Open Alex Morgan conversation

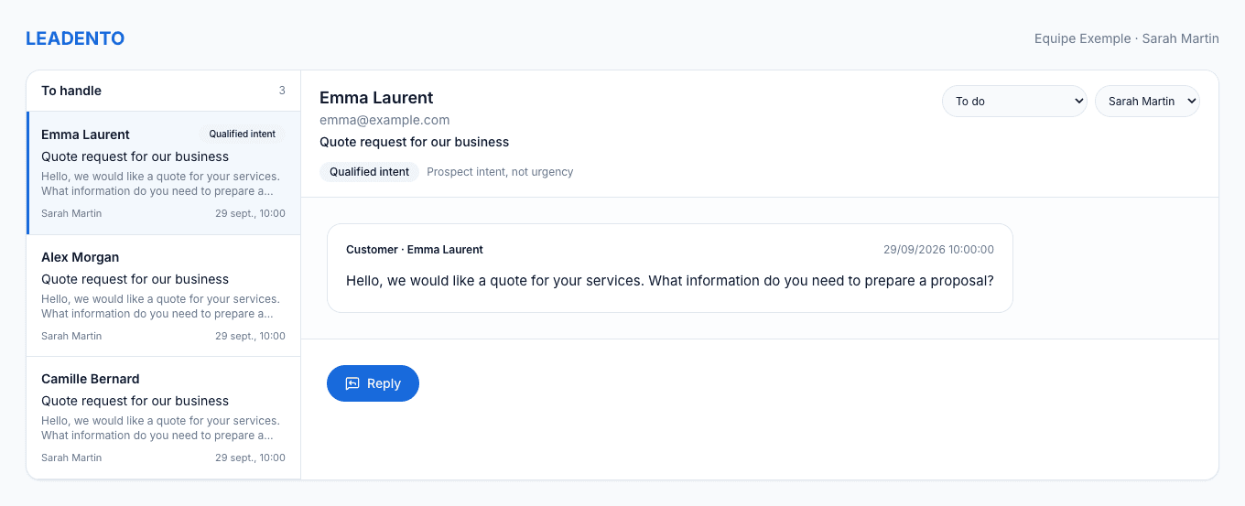click(x=164, y=296)
